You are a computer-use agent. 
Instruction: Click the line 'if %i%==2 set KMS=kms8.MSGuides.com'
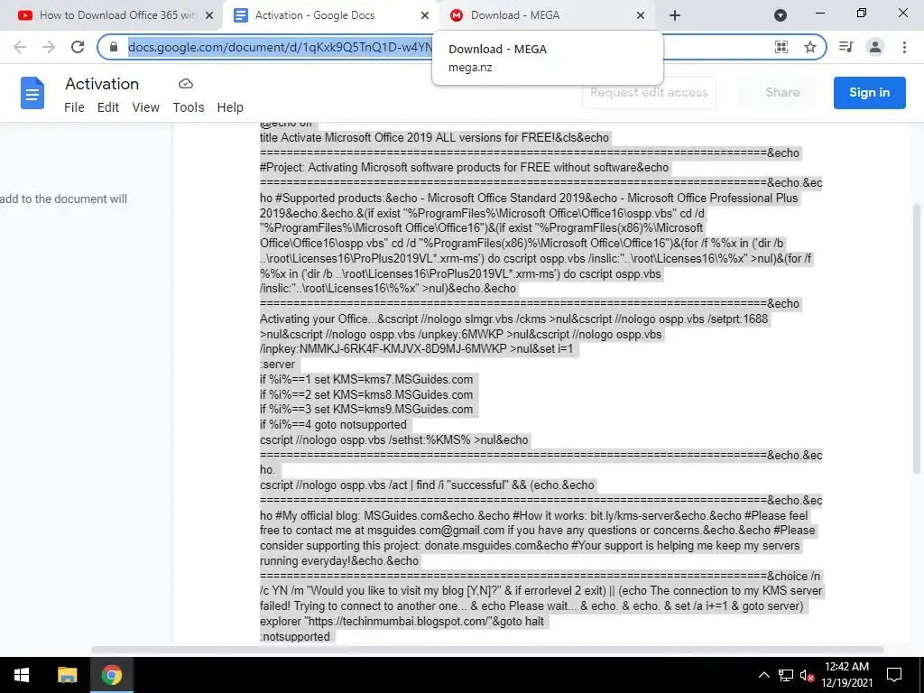click(366, 395)
